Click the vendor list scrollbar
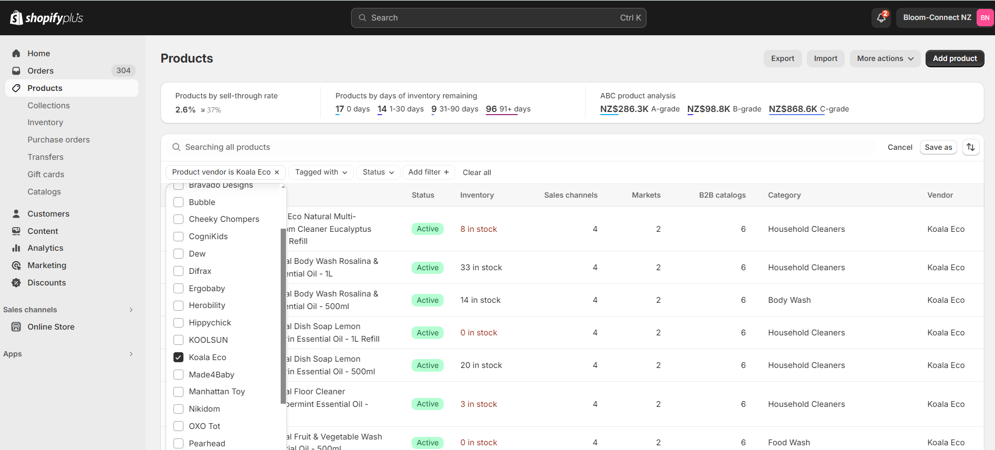 pyautogui.click(x=283, y=315)
